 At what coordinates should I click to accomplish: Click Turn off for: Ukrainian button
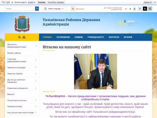pyautogui.click(x=56, y=2)
